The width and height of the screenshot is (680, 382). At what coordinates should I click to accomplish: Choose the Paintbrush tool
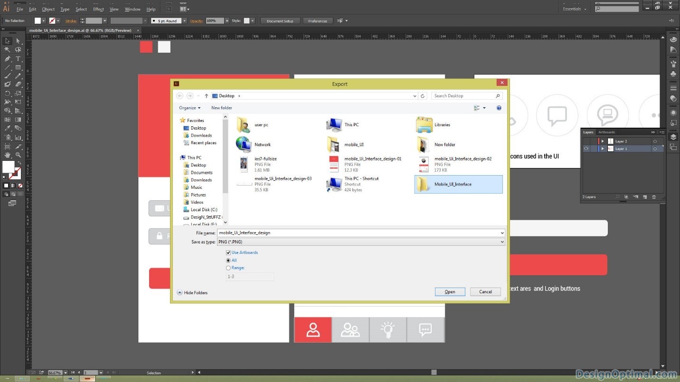(x=8, y=76)
